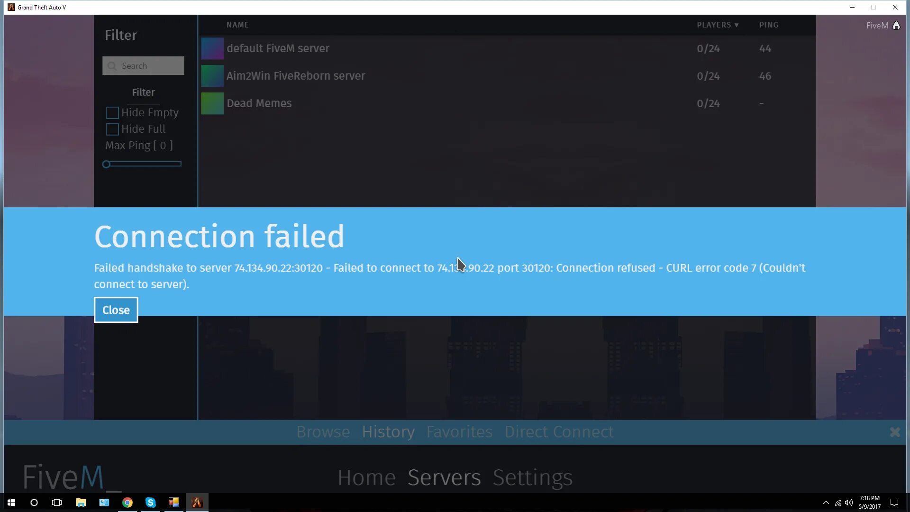This screenshot has height=512, width=910.
Task: Drag the Max Ping slider right
Action: coord(107,164)
